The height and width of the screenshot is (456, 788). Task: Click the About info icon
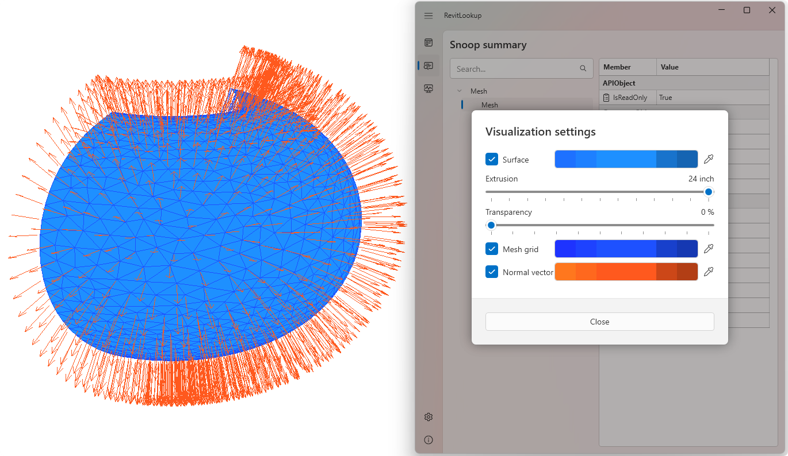point(429,440)
